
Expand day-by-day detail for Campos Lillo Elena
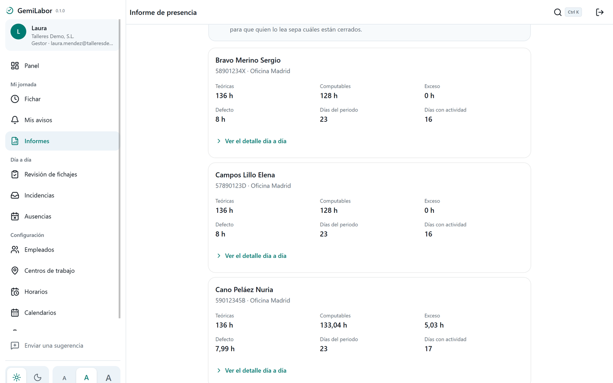[251, 256]
